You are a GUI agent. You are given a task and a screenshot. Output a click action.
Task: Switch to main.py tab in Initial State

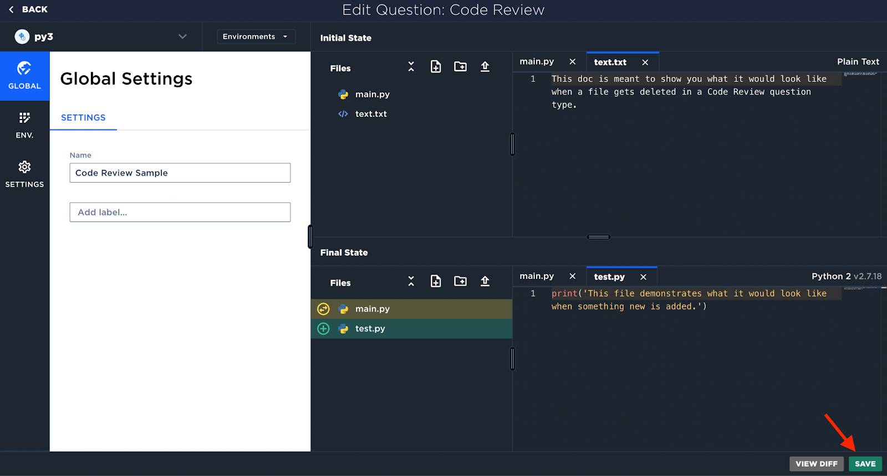click(537, 61)
